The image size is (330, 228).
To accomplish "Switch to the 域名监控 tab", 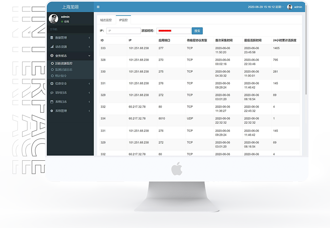I will tap(106, 20).
